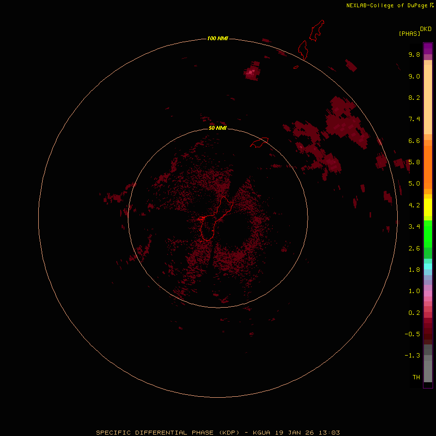Click the -0.5 value on the color scale
The width and height of the screenshot is (436, 436).
412,334
